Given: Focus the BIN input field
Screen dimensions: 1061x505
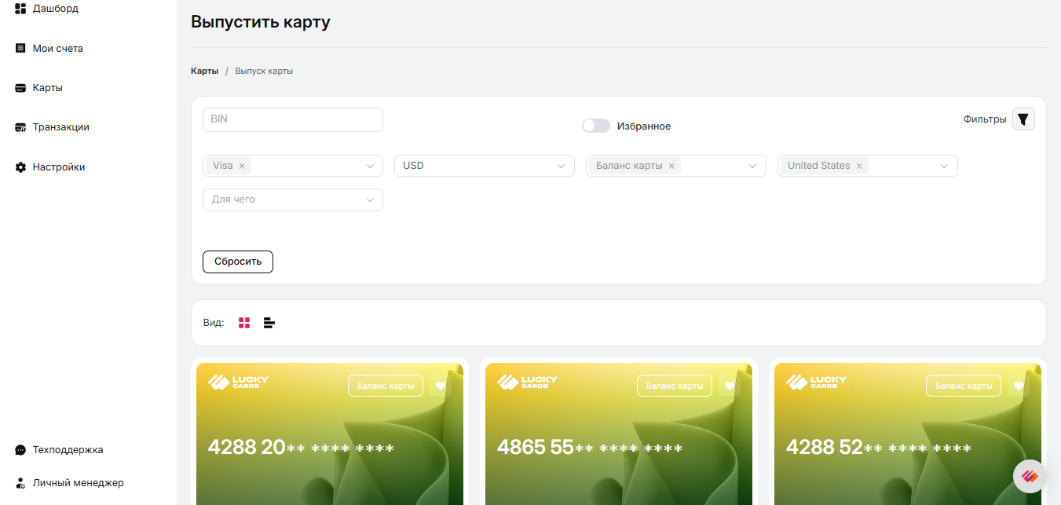Looking at the screenshot, I should [293, 119].
